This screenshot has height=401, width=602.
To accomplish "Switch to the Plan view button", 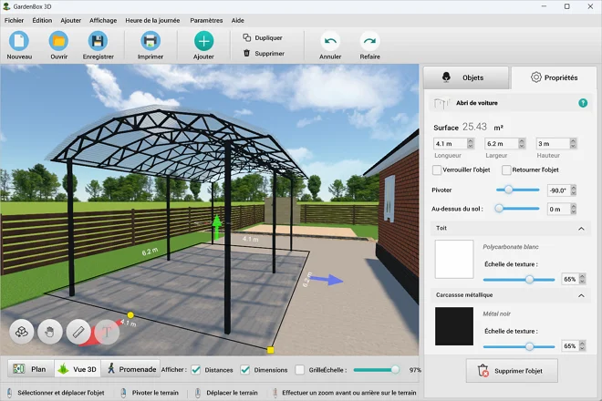I will [29, 369].
